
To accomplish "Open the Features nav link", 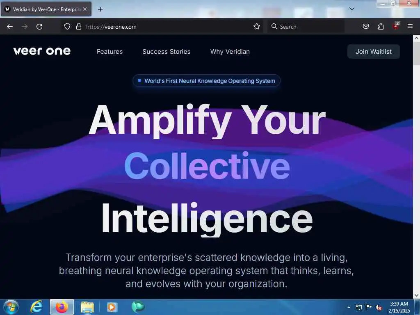I will click(110, 51).
